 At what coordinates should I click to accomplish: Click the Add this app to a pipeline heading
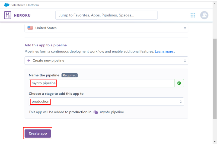pos(46,45)
